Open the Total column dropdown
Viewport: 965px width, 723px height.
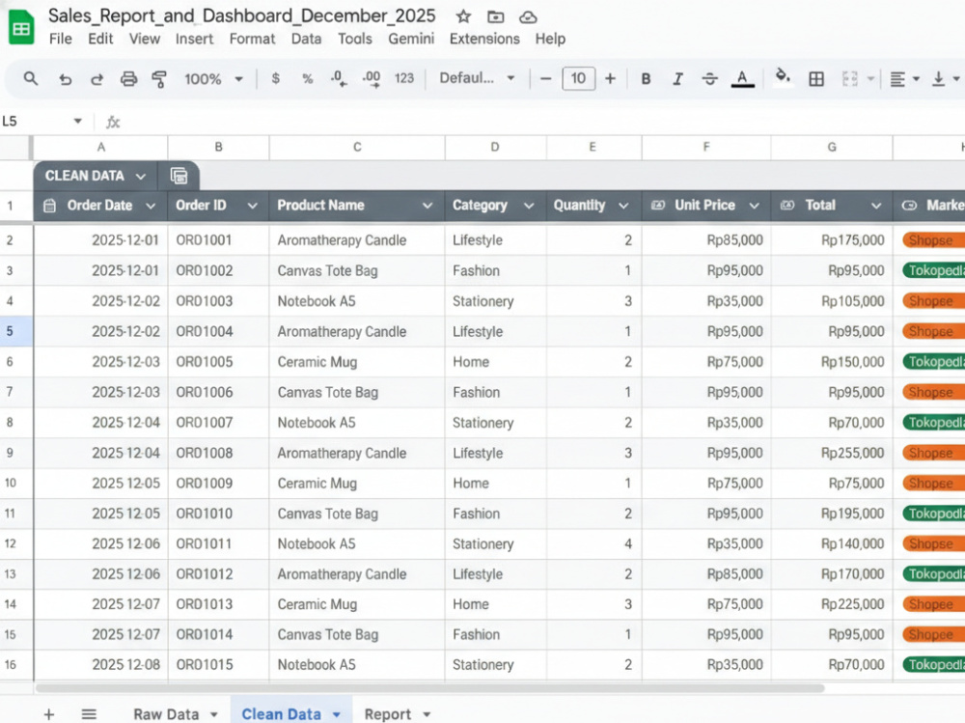point(876,206)
